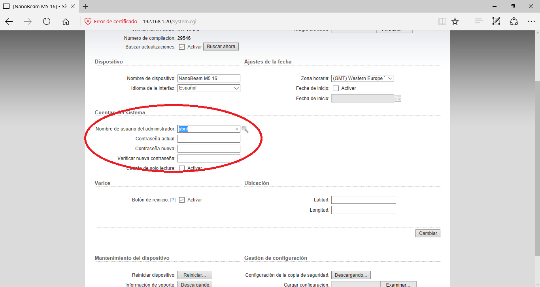
Task: Toggle Buscar actualizaciones Activar checkbox
Action: click(182, 47)
